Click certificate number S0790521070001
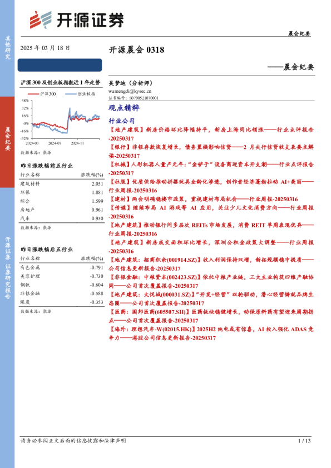The height and width of the screenshot is (468, 331). pyautogui.click(x=144, y=98)
